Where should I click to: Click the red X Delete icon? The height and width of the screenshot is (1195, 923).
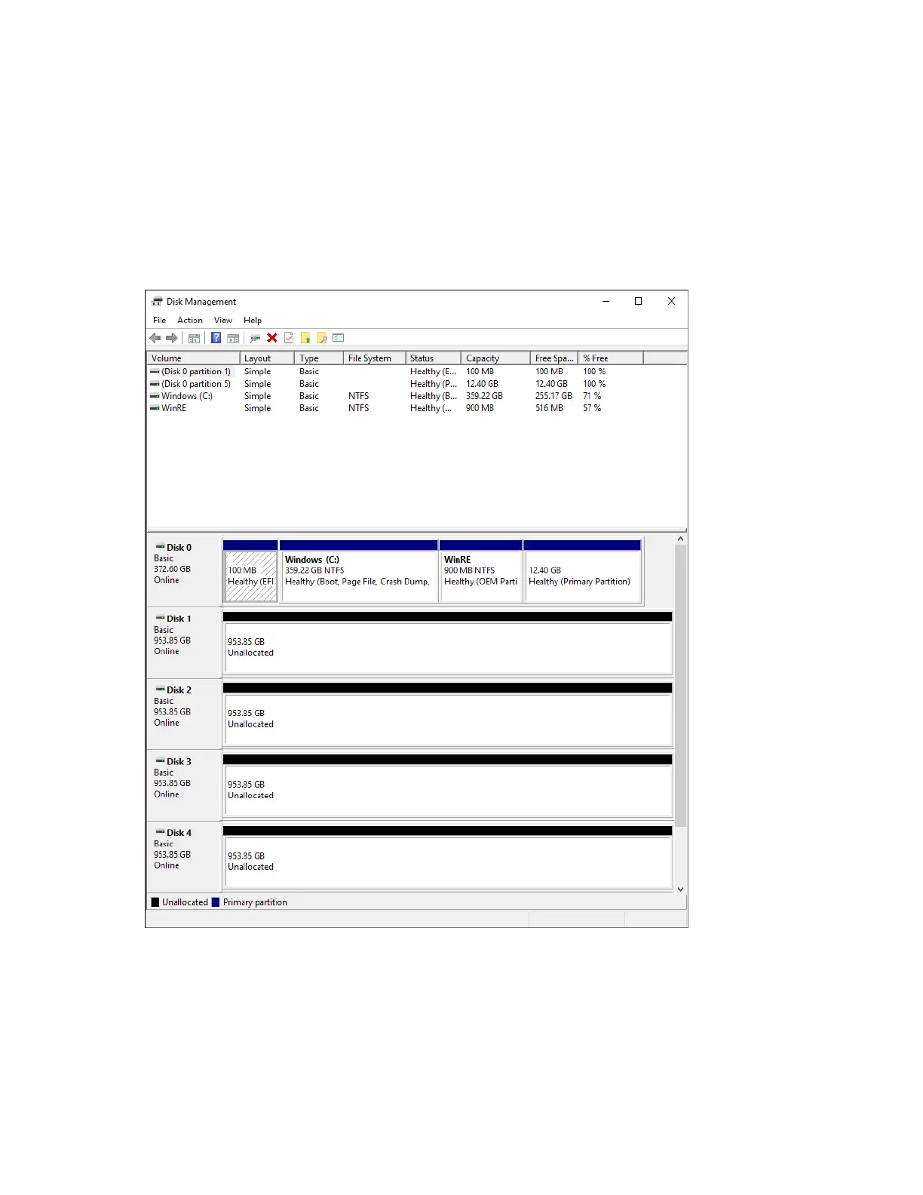(272, 338)
